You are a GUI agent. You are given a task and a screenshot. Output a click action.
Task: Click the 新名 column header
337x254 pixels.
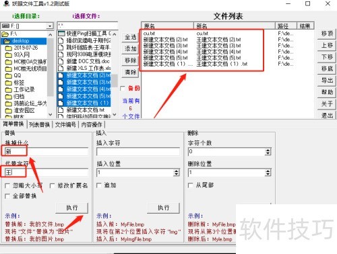click(x=235, y=26)
